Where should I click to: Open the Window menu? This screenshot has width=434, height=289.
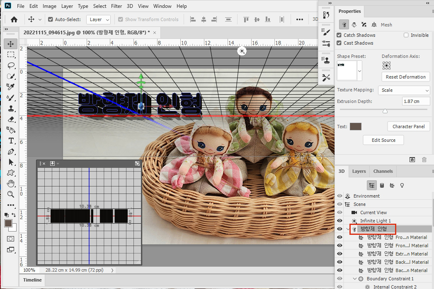pyautogui.click(x=162, y=6)
